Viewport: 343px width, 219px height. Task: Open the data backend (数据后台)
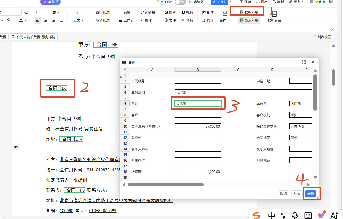coord(274,16)
